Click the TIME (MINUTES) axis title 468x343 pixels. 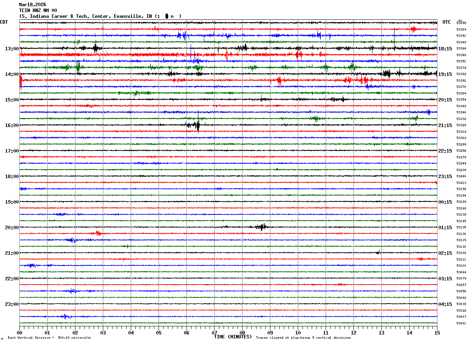[x=233, y=337]
